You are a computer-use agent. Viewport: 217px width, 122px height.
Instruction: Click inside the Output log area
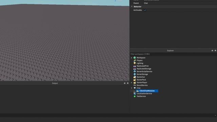coord(64,99)
